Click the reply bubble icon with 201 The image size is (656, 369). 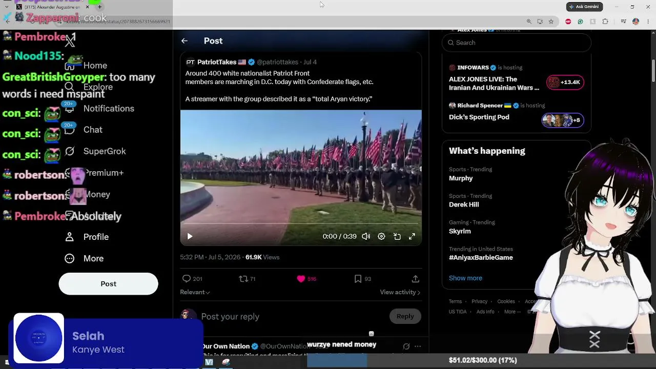click(187, 278)
